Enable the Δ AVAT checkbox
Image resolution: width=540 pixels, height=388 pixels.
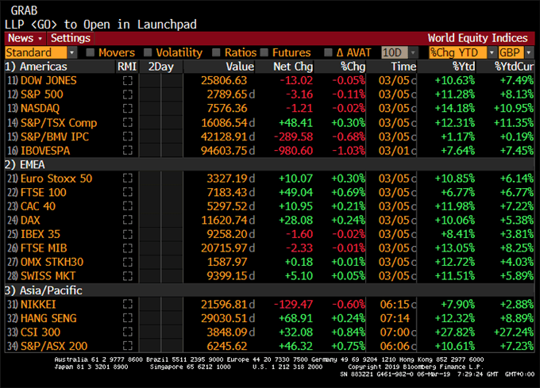(328, 52)
